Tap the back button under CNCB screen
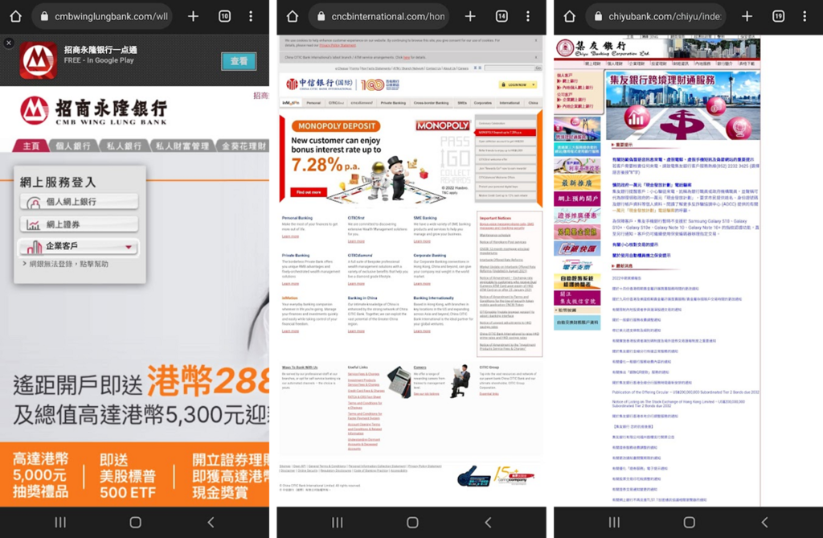 [x=488, y=522]
